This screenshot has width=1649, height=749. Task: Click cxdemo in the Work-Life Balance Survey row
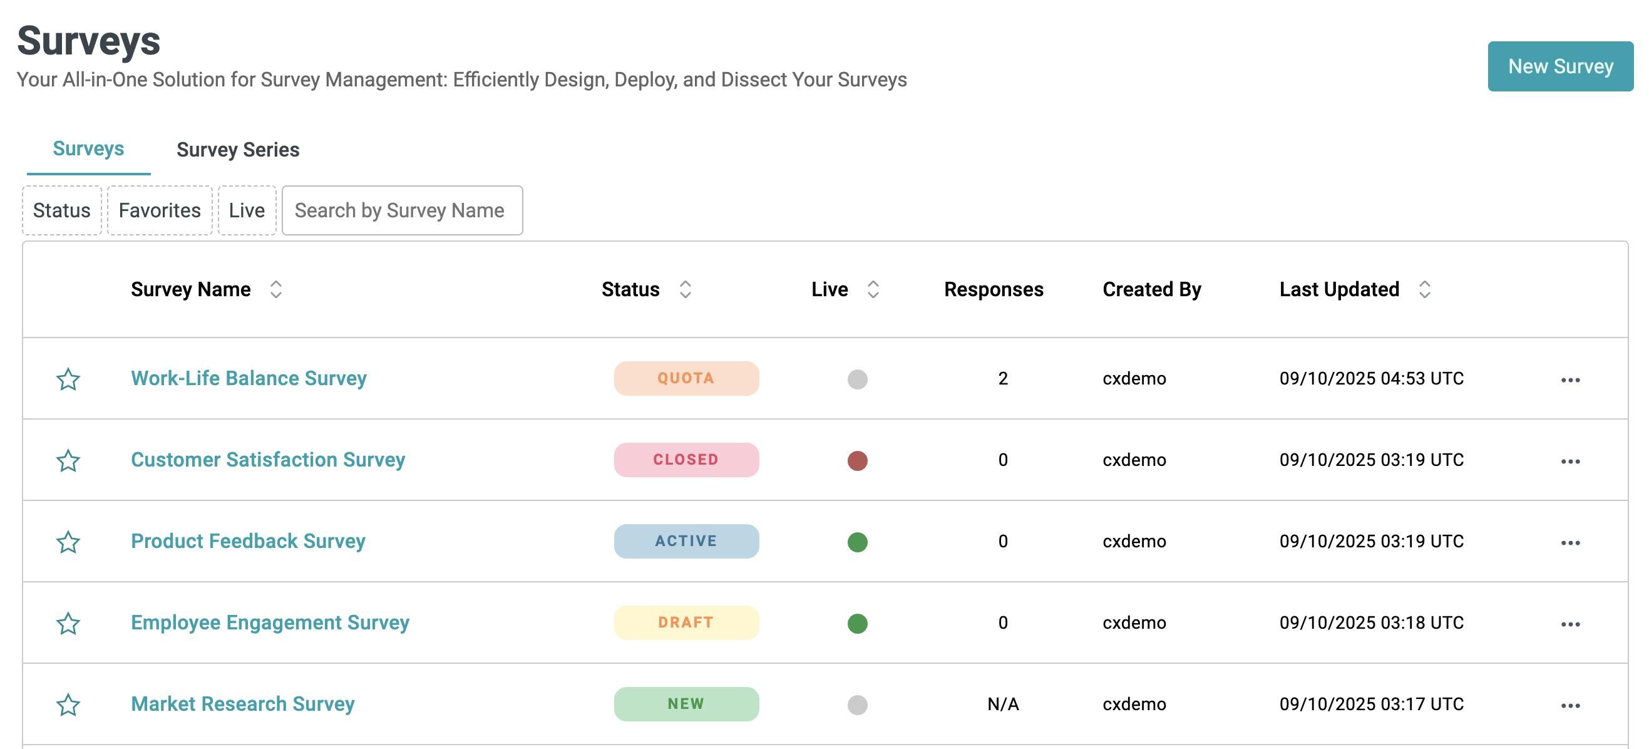click(x=1134, y=378)
